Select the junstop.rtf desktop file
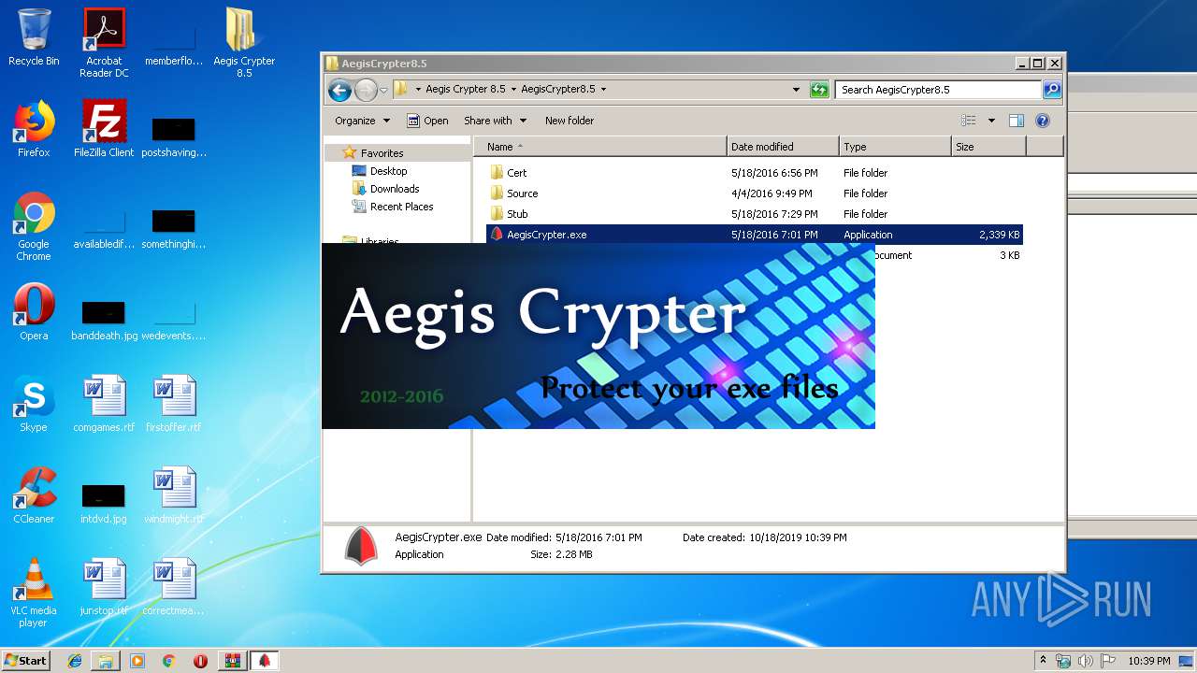1197x673 pixels. [104, 587]
